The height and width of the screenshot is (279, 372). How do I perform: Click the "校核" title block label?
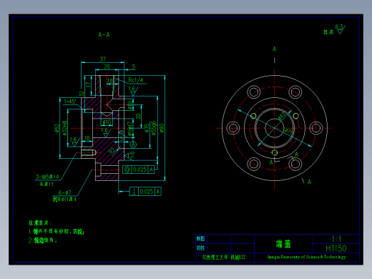point(200,248)
